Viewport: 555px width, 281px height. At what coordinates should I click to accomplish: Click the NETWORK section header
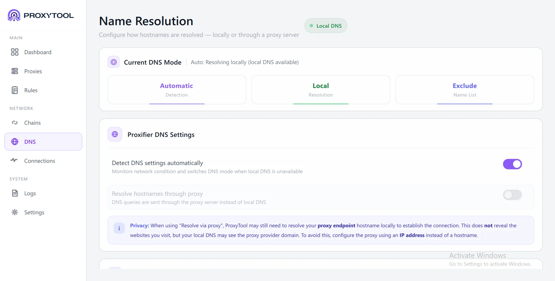[x=21, y=108]
